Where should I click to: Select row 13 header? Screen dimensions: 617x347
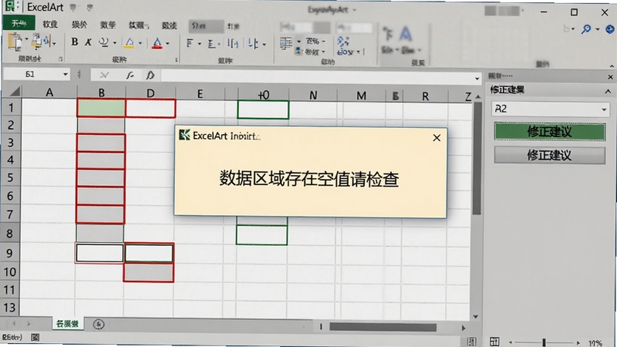[x=9, y=307]
